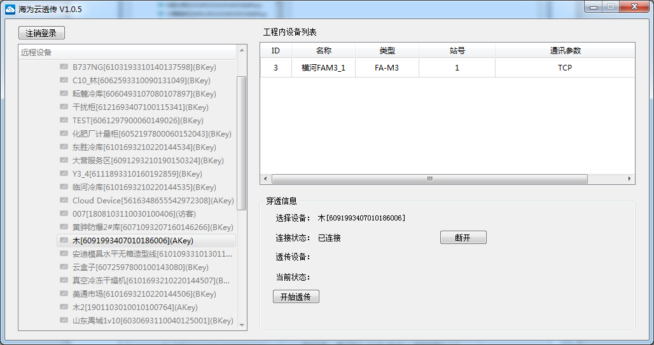The image size is (654, 345).
Task: Select 大营服务区[6091293210190150324] device
Action: (x=148, y=160)
